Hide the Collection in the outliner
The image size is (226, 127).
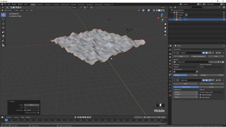(x=224, y=13)
